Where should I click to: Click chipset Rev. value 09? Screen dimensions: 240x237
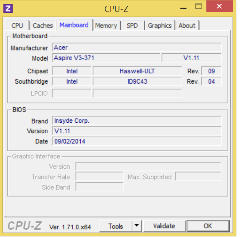point(211,71)
